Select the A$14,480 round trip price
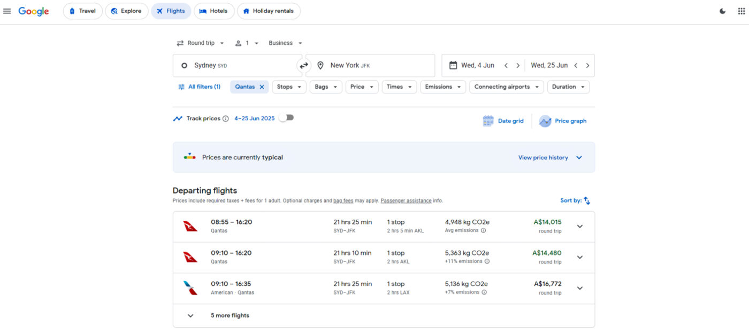Image resolution: width=749 pixels, height=333 pixels. pos(547,253)
